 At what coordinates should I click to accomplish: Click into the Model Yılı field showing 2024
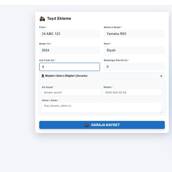coord(69,50)
